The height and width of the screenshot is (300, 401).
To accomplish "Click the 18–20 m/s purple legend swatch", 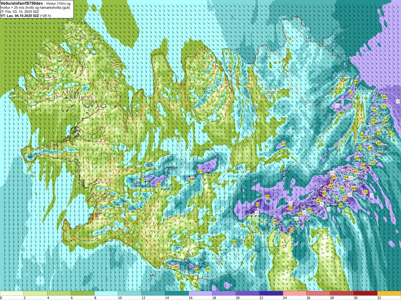I will (224, 293).
